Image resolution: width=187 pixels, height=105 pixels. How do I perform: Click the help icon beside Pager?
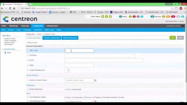tap(27, 65)
